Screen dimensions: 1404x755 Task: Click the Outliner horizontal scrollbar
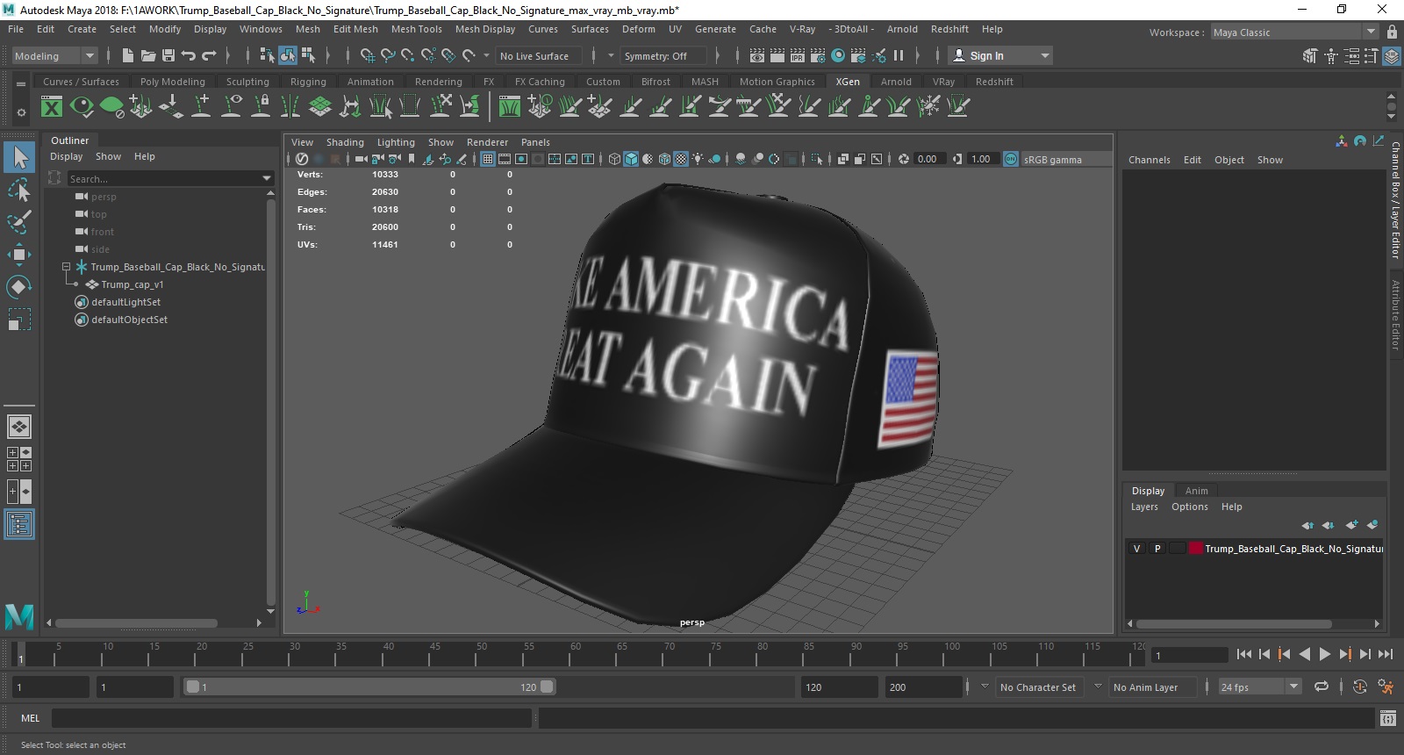tap(136, 623)
